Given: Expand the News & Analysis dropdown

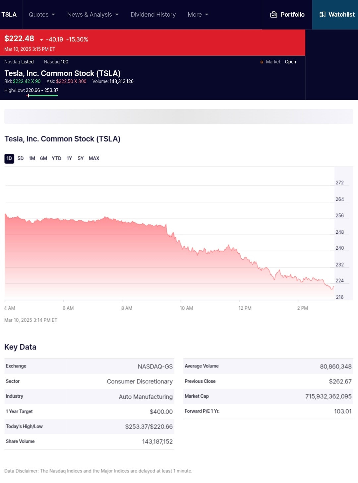Looking at the screenshot, I should click(93, 15).
